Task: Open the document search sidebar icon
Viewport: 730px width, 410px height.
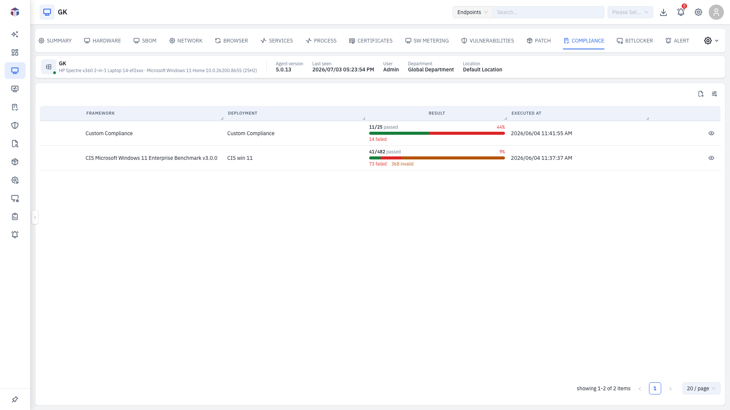Action: (x=15, y=143)
